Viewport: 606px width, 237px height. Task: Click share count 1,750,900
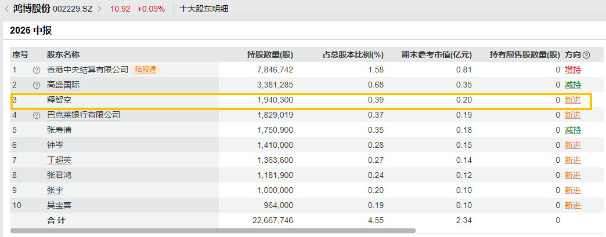[275, 130]
